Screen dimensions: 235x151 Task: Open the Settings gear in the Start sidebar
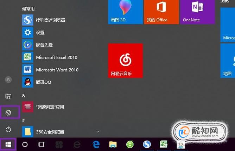(8, 113)
